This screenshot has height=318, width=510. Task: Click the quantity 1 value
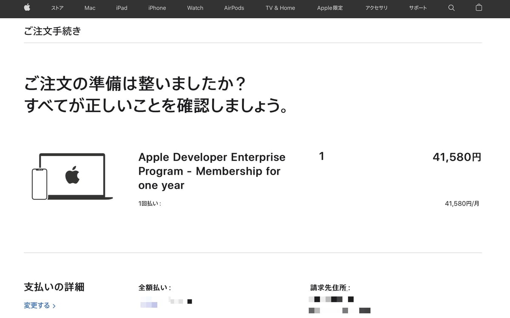pyautogui.click(x=322, y=156)
